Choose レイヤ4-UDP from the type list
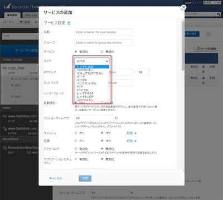The height and width of the screenshot is (200, 223). coord(92,97)
